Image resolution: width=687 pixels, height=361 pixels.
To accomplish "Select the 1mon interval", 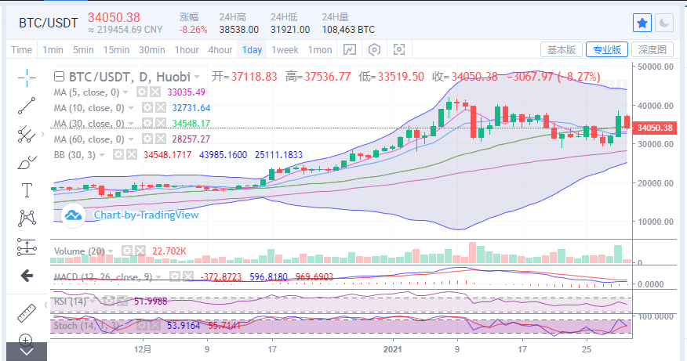I will coord(320,50).
